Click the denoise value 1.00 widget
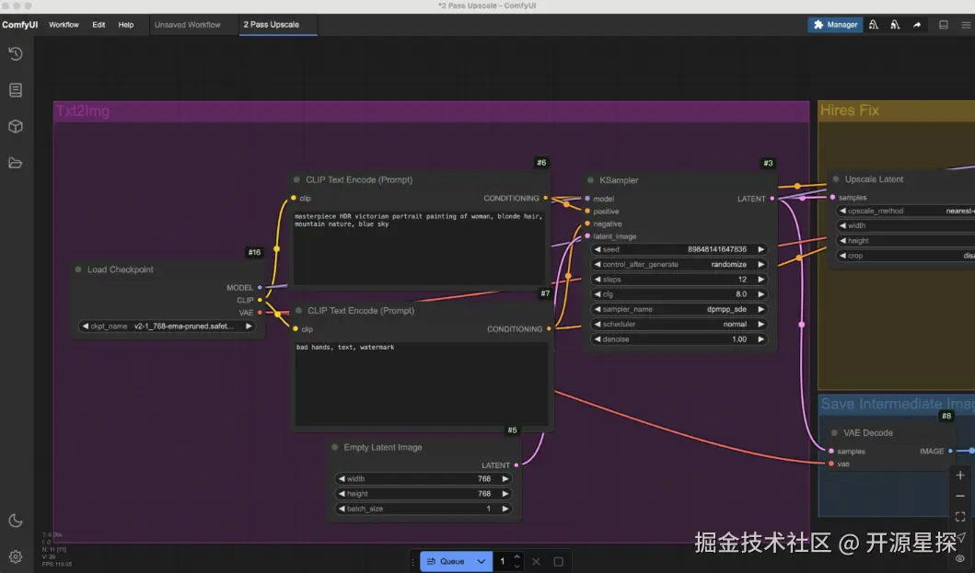The image size is (975, 573). (x=679, y=339)
